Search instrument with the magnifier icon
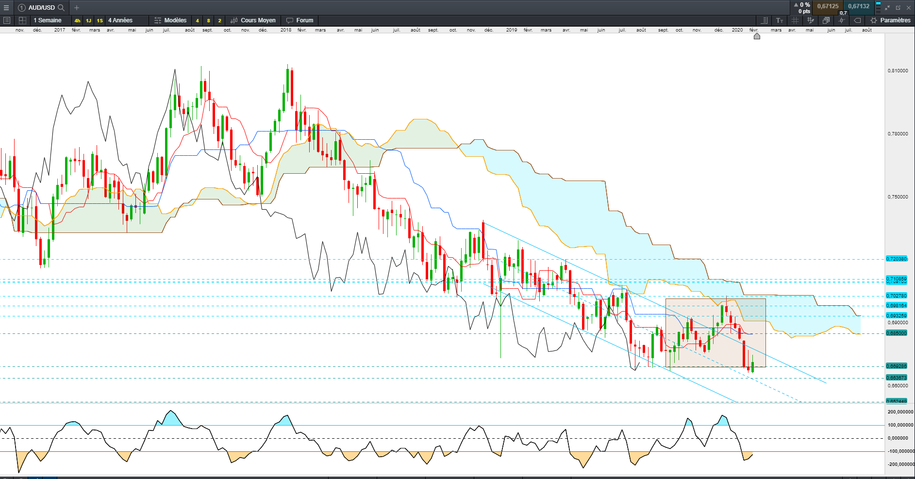The width and height of the screenshot is (915, 479). coord(61,7)
